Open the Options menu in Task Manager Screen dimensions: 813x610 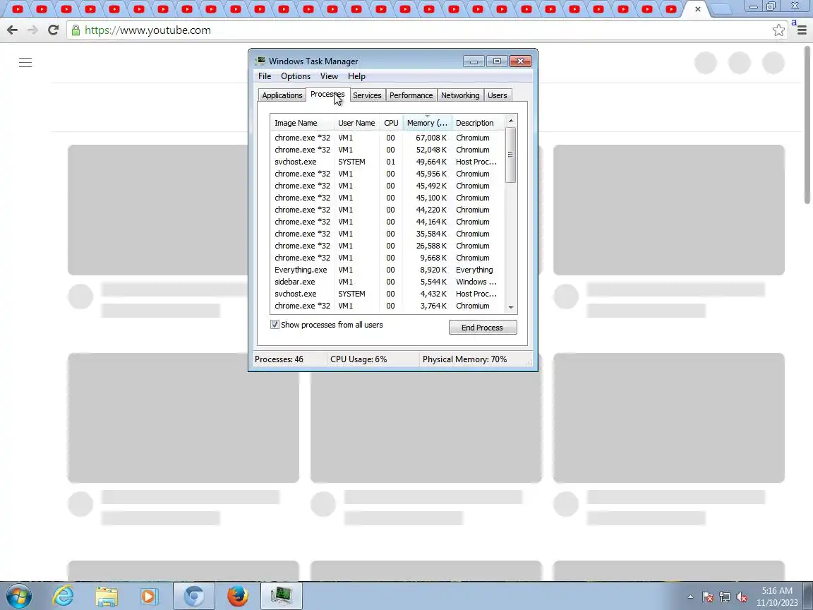click(x=296, y=76)
